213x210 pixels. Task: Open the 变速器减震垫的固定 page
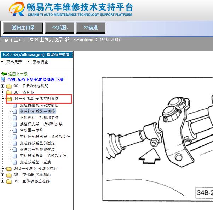click(37, 143)
